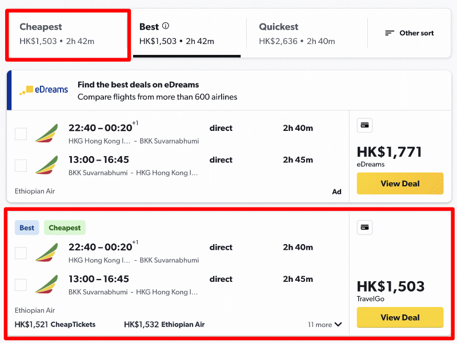Screen dimensions: 457x343
Task: Click payment card icon above HK$1,503 price
Action: (364, 227)
